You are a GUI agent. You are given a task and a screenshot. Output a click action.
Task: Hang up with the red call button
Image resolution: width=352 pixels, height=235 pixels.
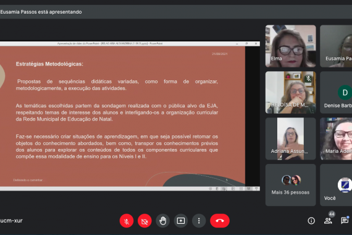[220, 221]
